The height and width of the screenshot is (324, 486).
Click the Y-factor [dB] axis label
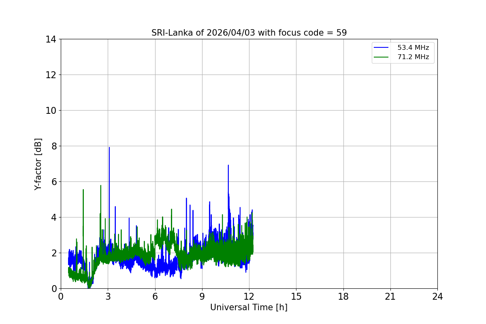click(x=38, y=164)
